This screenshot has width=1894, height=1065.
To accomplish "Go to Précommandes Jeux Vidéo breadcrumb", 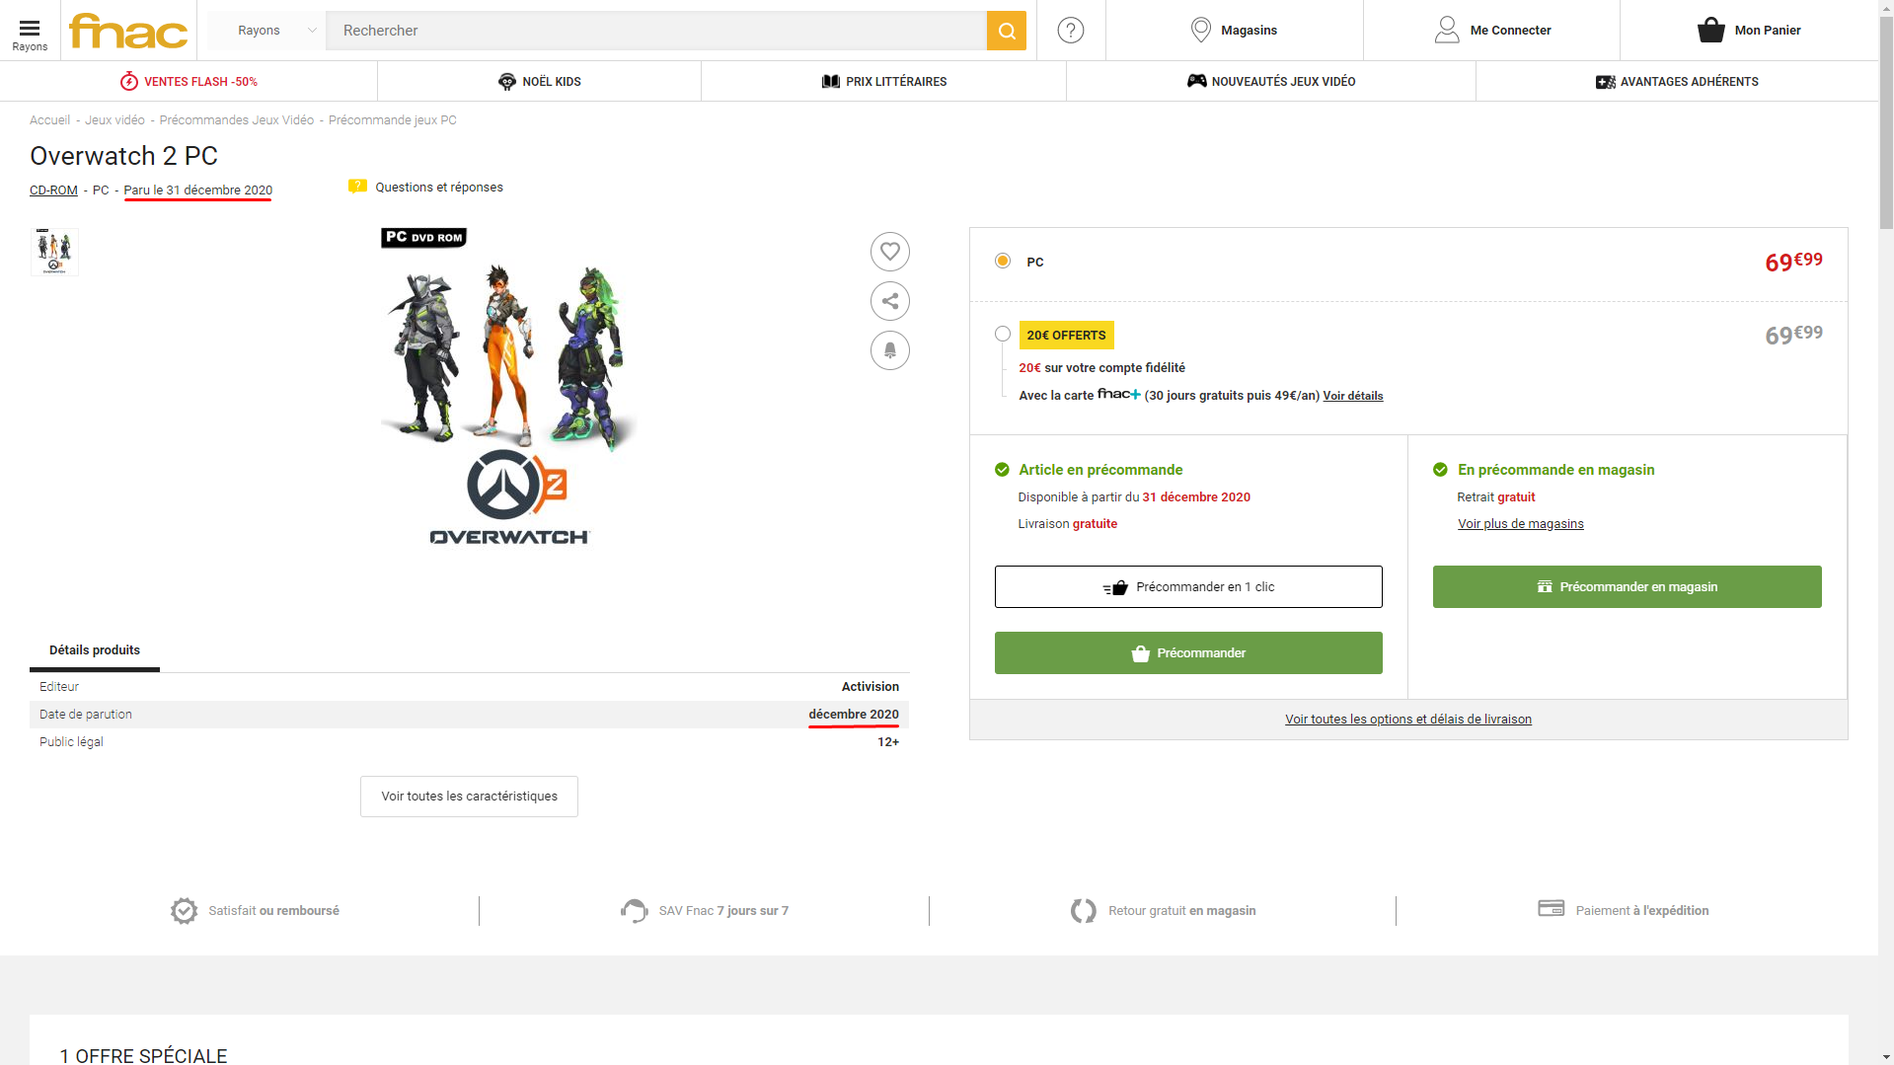I will 236,120.
